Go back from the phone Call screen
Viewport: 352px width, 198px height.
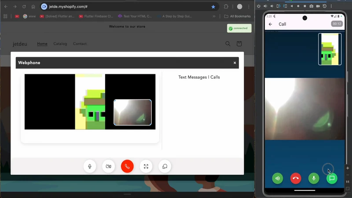pos(270,24)
